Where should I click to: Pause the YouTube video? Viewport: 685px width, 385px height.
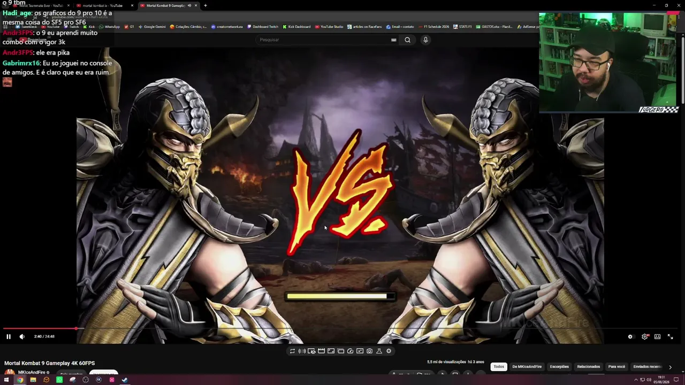tap(8, 336)
